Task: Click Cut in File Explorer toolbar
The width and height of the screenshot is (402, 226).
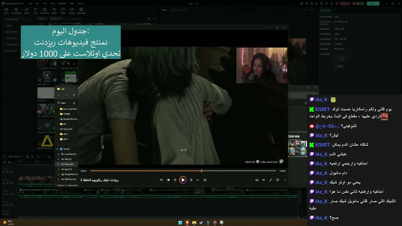Action: [74, 103]
